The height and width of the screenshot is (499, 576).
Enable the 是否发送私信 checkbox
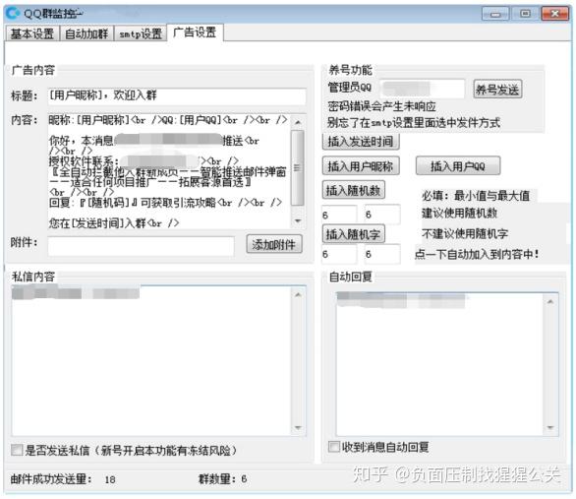[x=17, y=450]
